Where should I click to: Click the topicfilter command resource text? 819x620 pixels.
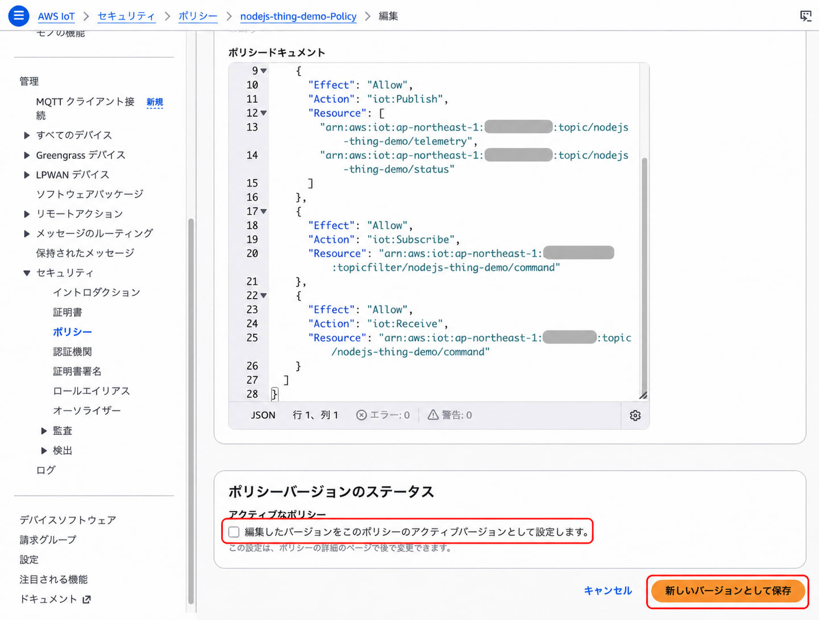tap(446, 267)
